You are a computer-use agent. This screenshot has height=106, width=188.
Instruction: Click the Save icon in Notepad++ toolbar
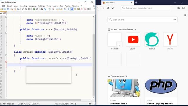click(x=5, y=9)
